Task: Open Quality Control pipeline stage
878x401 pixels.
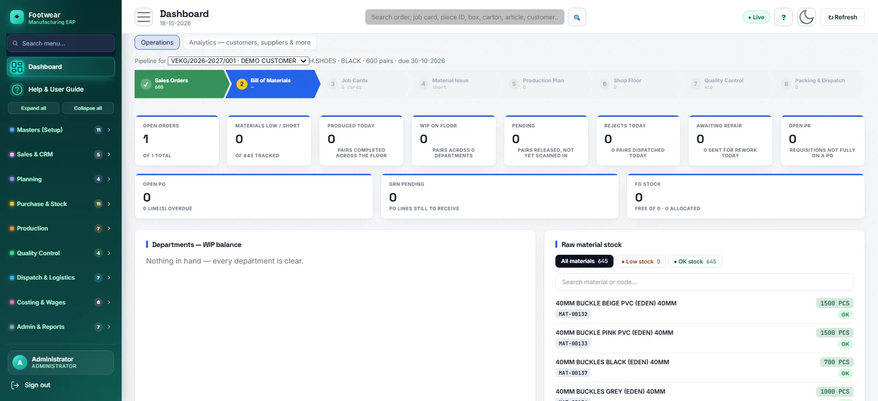Action: coord(726,84)
